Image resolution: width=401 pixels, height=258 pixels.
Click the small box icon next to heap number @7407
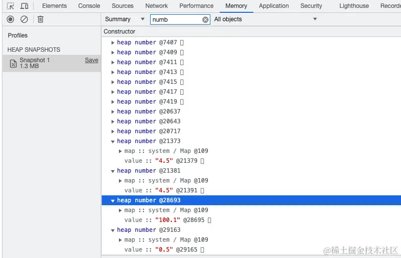click(182, 42)
